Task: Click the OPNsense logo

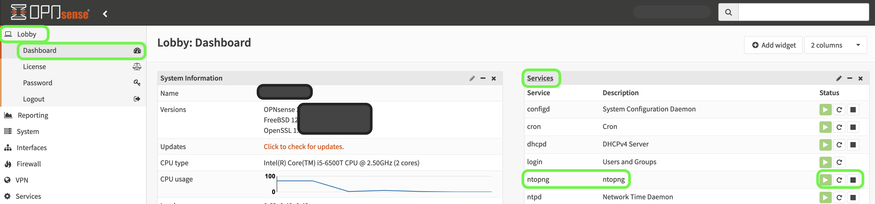Action: point(50,12)
